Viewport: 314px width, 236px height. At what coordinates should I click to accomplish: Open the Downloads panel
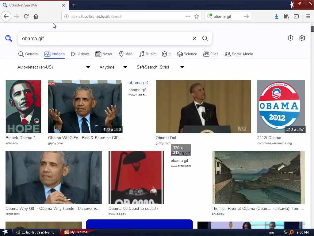(x=277, y=16)
